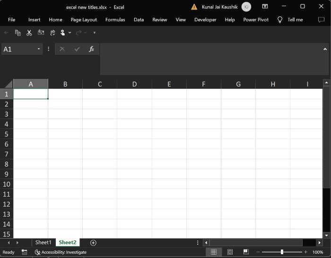
Task: Click the Cut scissors icon
Action: (29, 33)
